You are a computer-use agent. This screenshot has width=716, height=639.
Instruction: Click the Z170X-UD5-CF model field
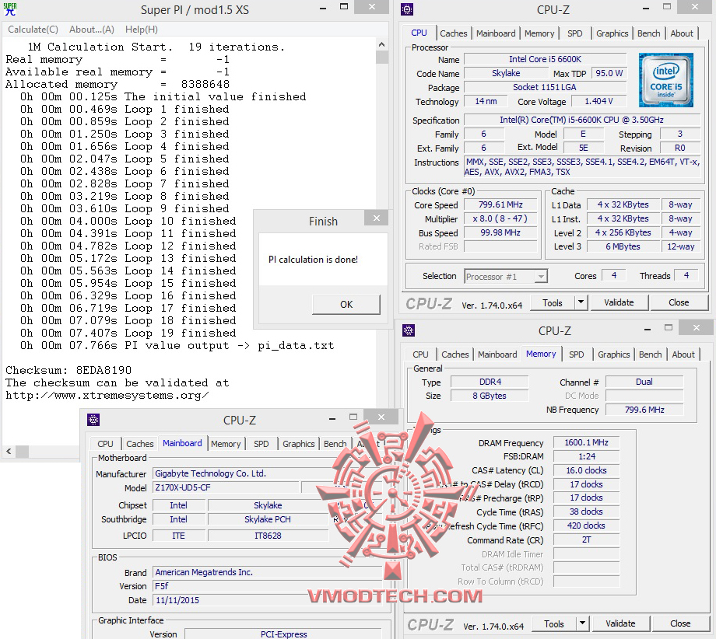pos(226,487)
